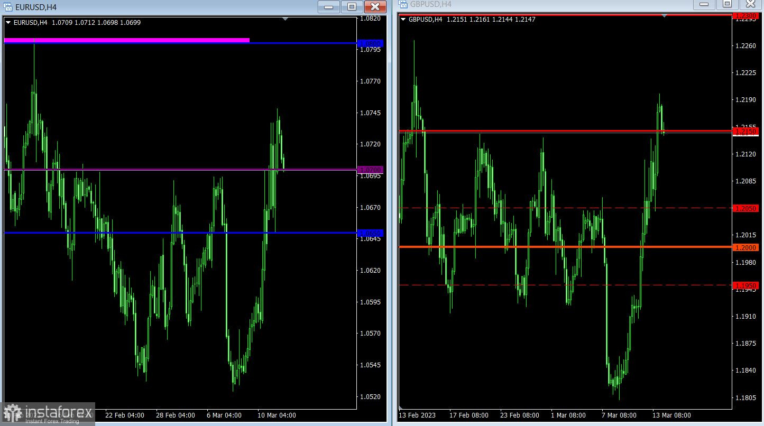Click 1.0570 on EURUSD price scale

pyautogui.click(x=370, y=334)
